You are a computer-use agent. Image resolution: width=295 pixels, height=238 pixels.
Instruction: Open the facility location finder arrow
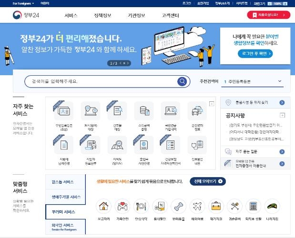click(x=282, y=102)
